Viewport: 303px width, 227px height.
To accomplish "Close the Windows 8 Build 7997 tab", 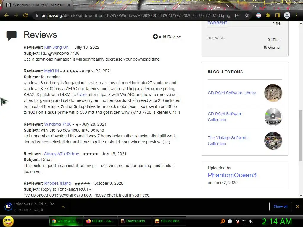I will tap(69, 5).
